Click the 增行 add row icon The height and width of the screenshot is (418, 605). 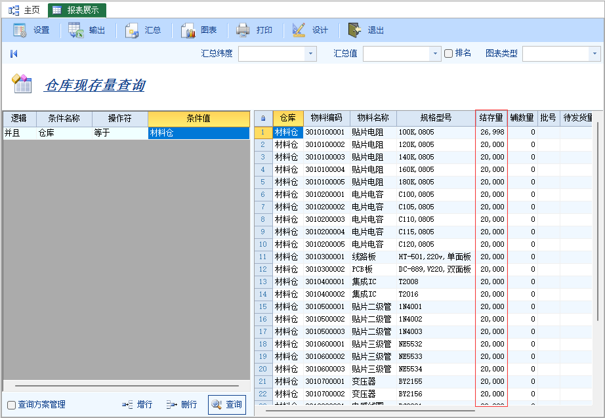point(127,404)
